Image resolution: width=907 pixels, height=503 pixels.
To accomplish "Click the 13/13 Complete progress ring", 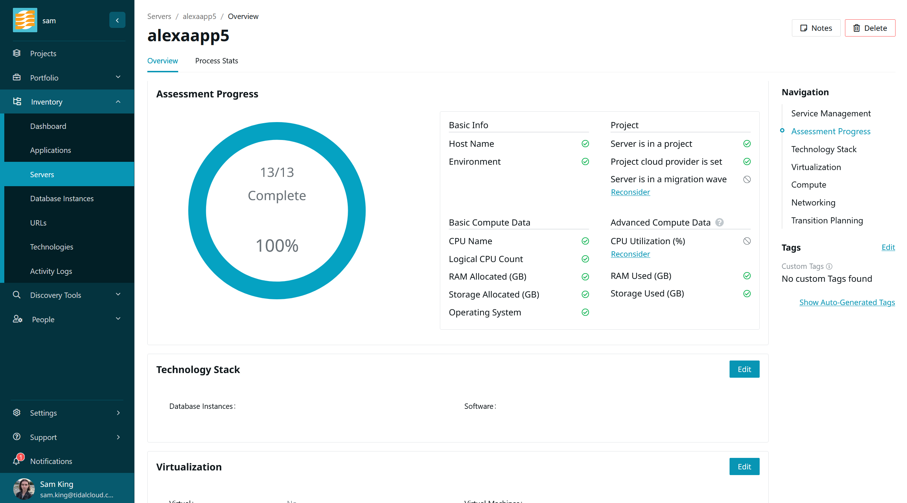I will [x=277, y=211].
